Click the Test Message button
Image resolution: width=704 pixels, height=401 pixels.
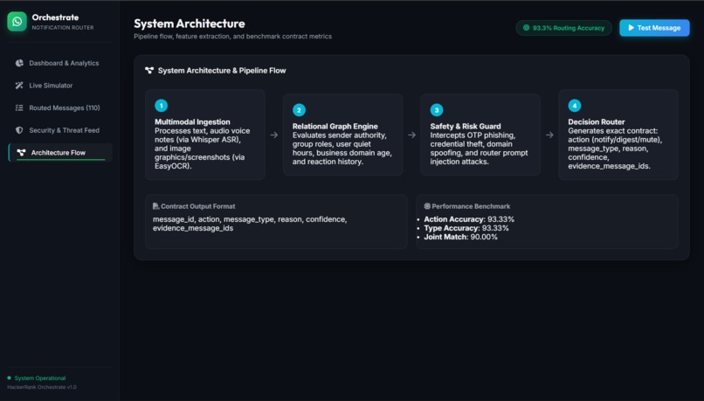[x=654, y=28]
